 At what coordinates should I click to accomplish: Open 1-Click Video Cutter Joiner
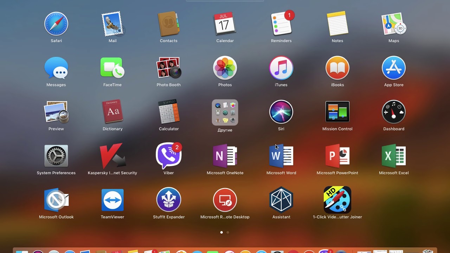[337, 200]
